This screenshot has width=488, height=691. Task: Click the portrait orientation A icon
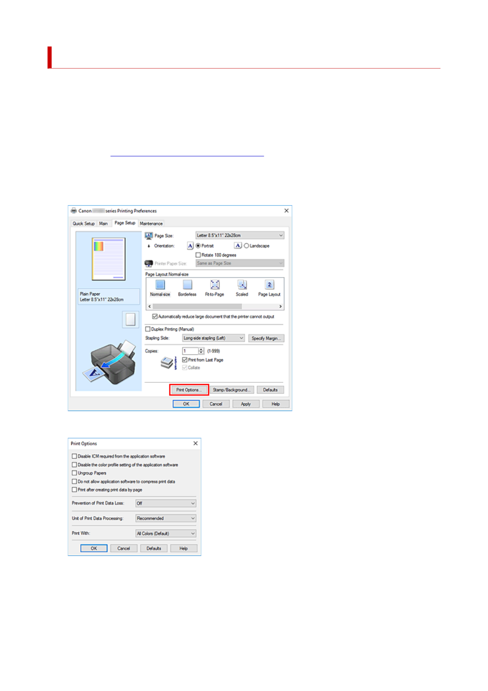pyautogui.click(x=190, y=246)
